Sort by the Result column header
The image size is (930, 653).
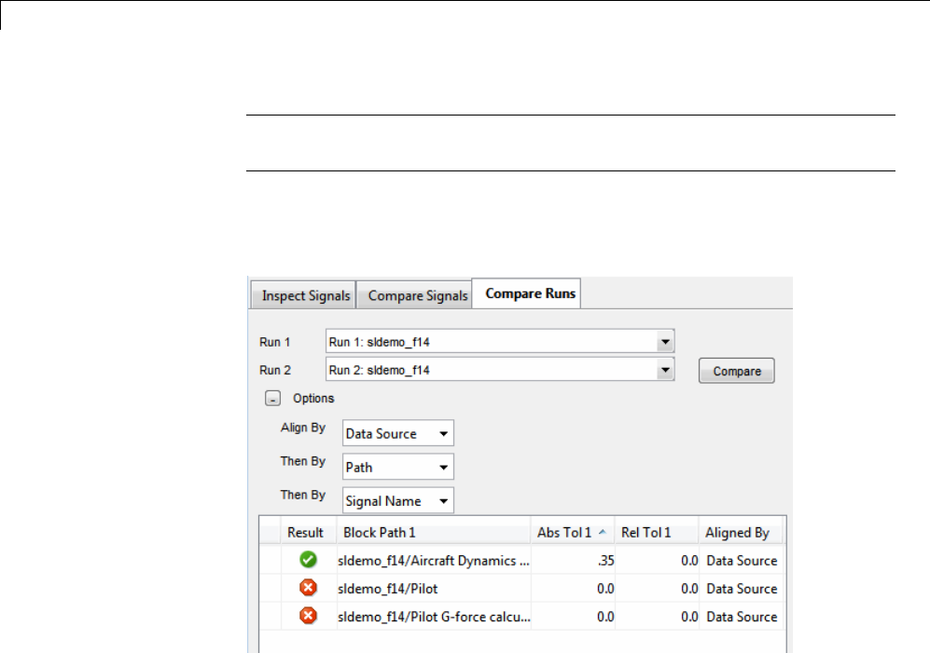[305, 533]
